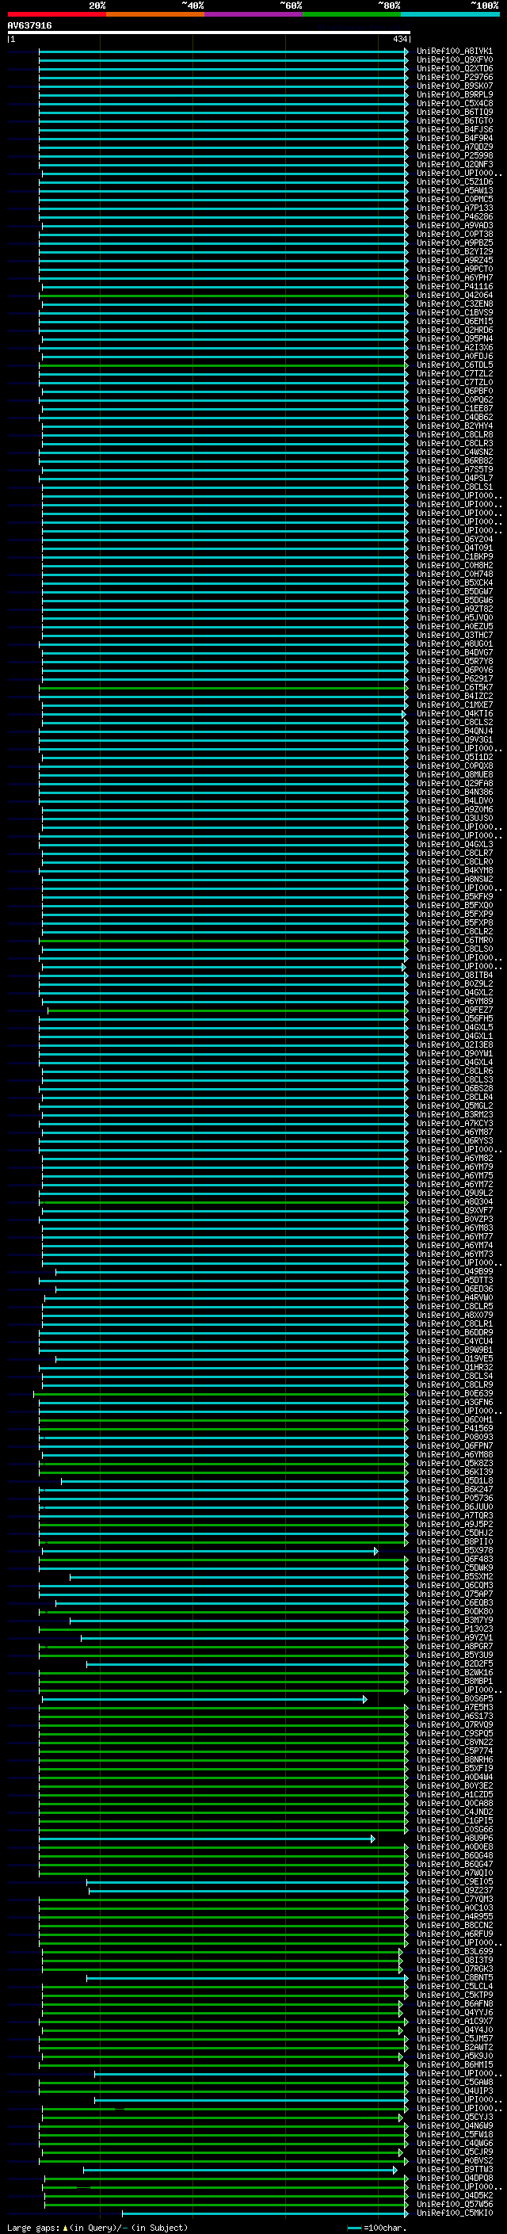Click hit label UniRef100_A7P133

click(x=454, y=208)
